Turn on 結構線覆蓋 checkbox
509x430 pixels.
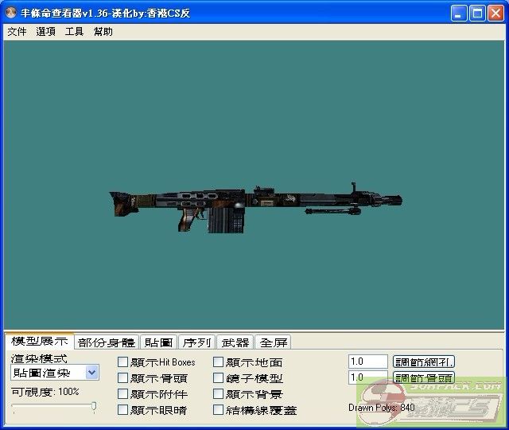point(218,410)
